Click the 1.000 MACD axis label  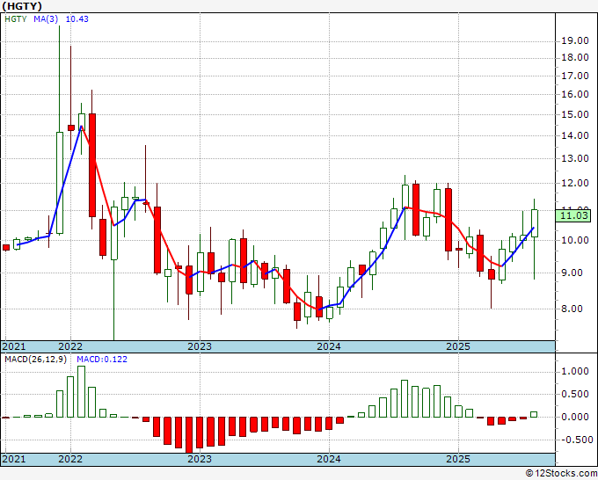click(x=575, y=371)
